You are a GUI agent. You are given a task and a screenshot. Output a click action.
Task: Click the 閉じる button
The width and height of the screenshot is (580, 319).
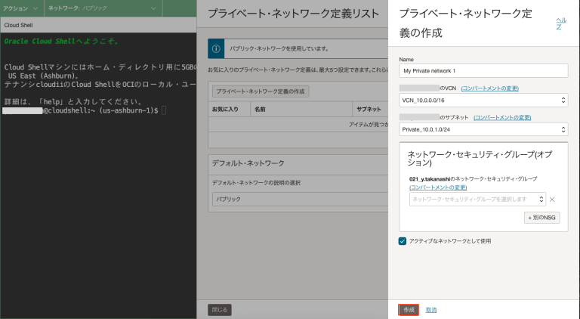(x=219, y=310)
